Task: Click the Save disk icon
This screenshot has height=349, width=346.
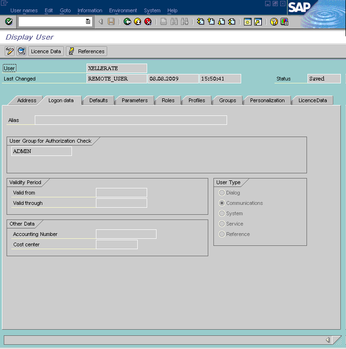Action: coord(111,22)
